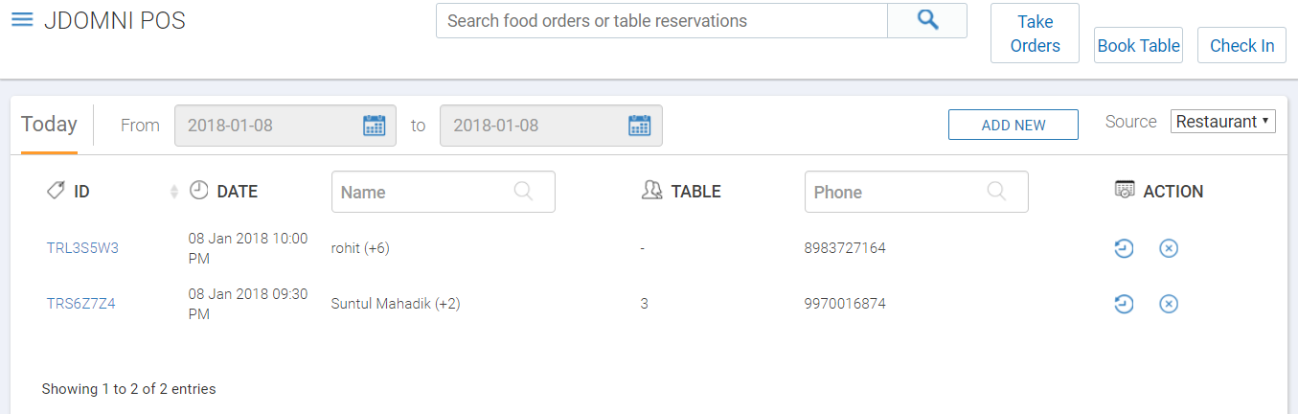Click the Check In button
This screenshot has height=414, width=1298.
(x=1241, y=45)
